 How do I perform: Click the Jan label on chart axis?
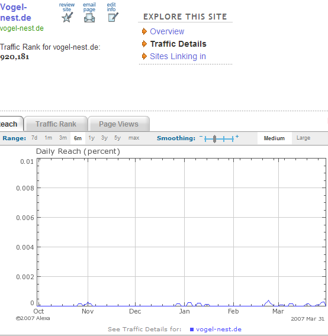pos(185,311)
